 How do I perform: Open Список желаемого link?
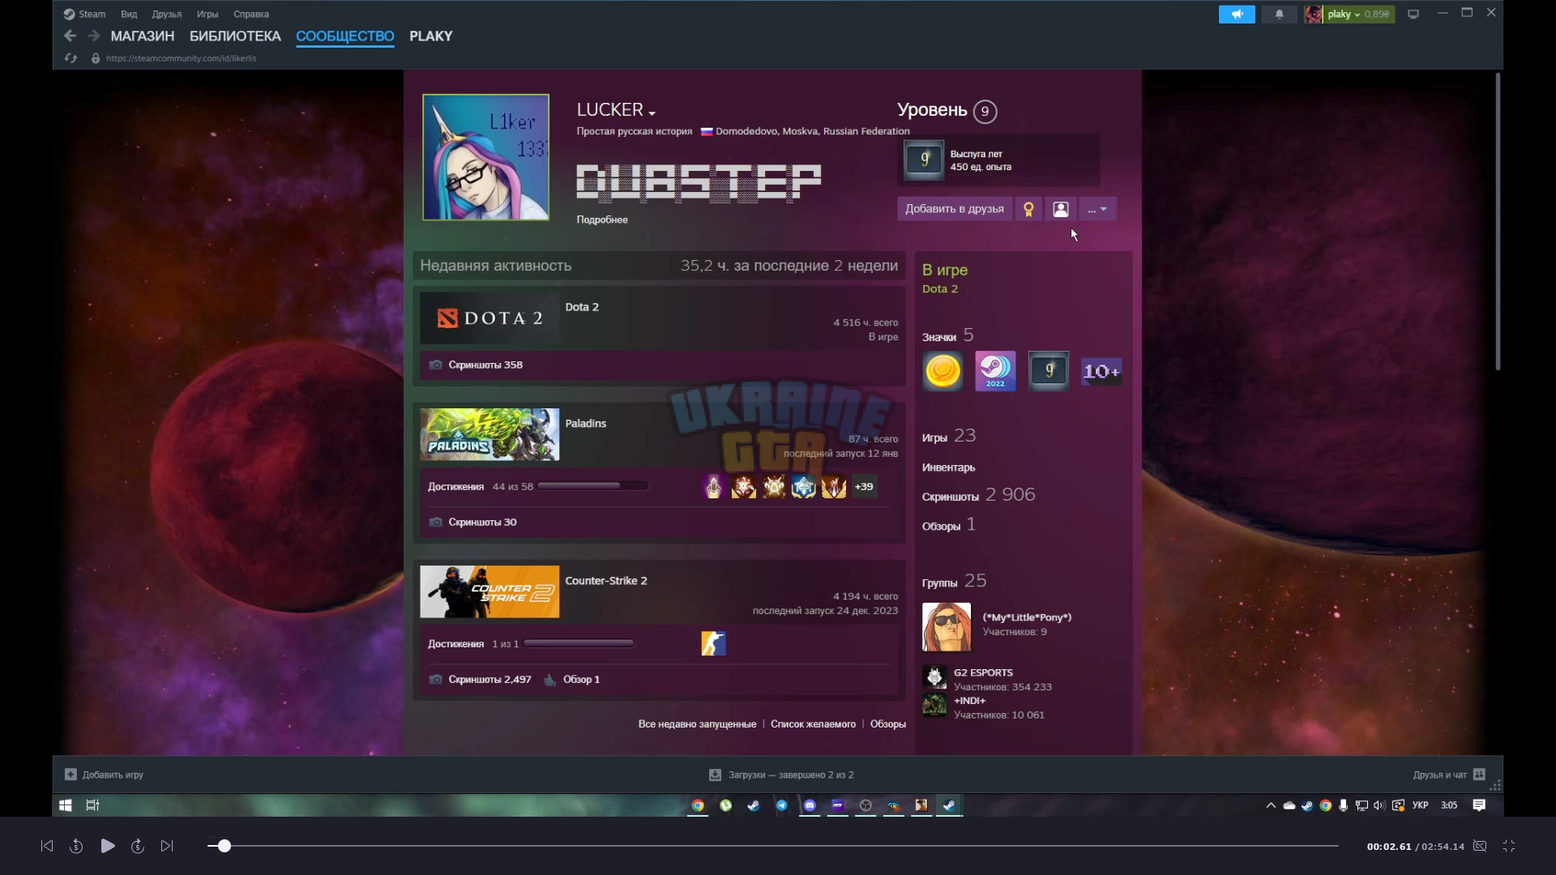[x=813, y=724]
